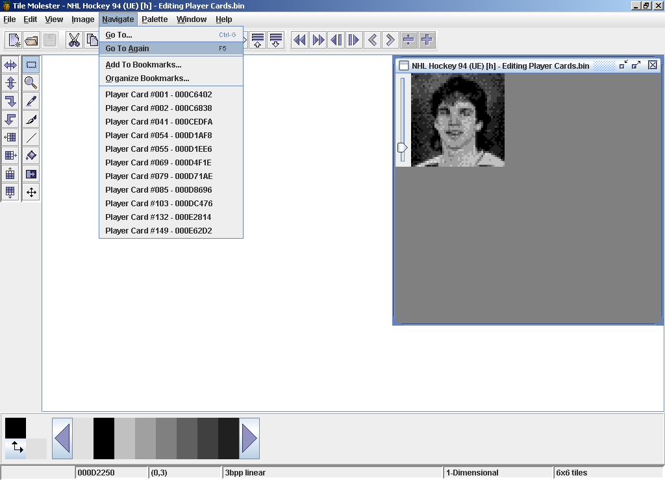The height and width of the screenshot is (480, 665).
Task: Swap foreground and background colors
Action: coord(16,448)
